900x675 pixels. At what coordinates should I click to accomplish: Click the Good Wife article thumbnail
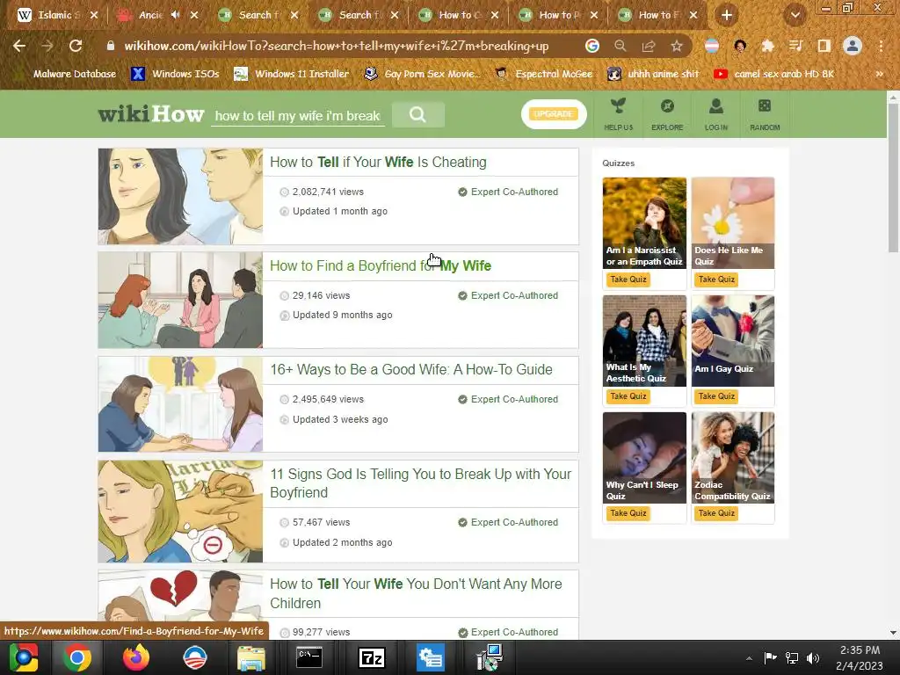(x=180, y=404)
